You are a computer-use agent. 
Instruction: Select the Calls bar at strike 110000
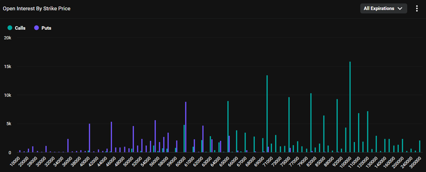coord(359,133)
